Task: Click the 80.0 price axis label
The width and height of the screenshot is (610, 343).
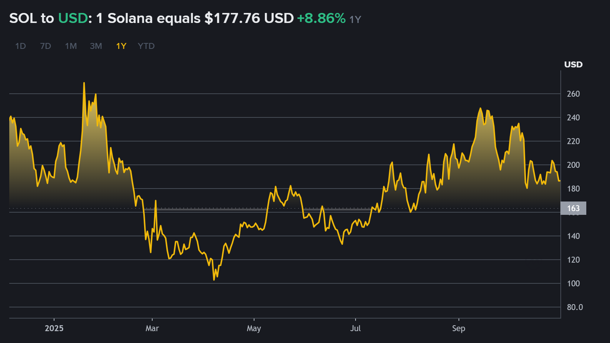Action: tap(575, 307)
